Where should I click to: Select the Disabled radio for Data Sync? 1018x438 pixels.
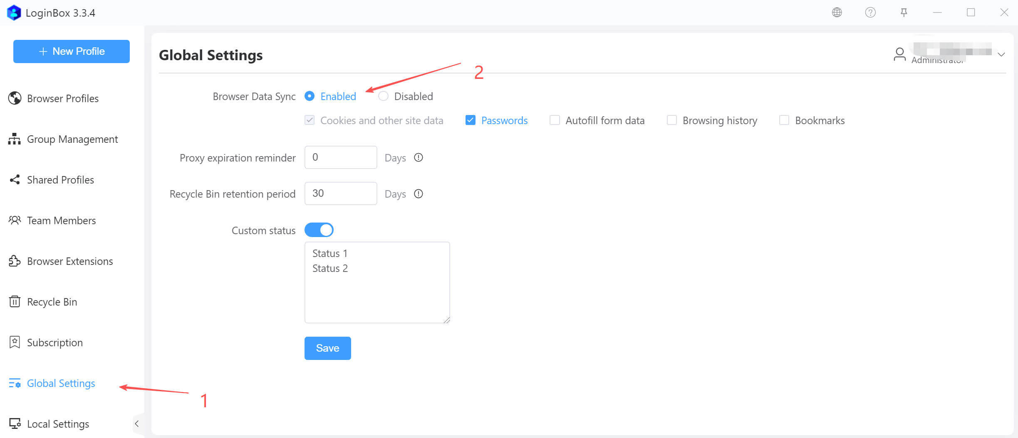(383, 96)
